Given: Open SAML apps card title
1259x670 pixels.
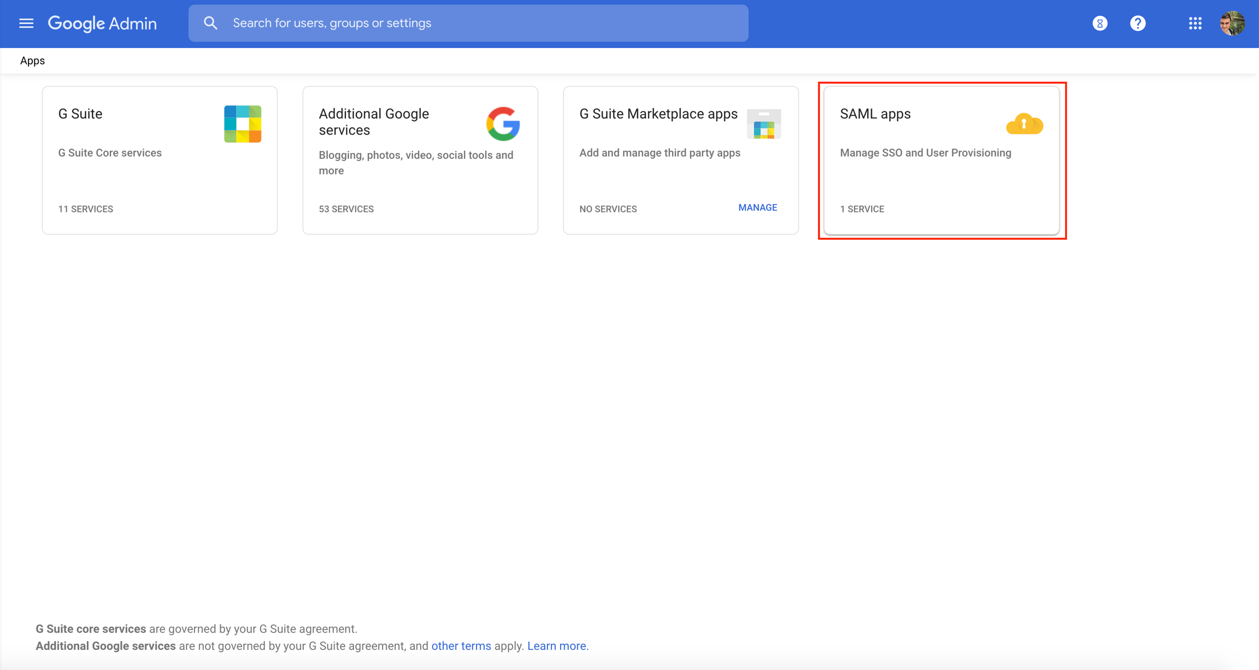Looking at the screenshot, I should coord(875,114).
